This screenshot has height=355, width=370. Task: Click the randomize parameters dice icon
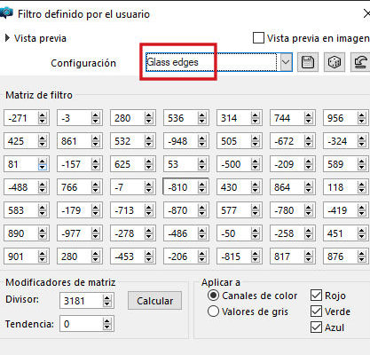click(335, 62)
